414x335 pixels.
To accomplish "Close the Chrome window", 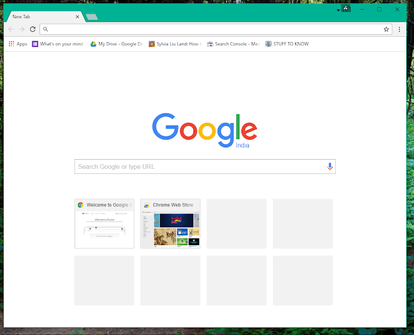I will [x=397, y=10].
